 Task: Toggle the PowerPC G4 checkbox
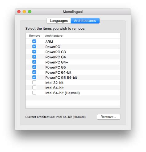coord(34,57)
